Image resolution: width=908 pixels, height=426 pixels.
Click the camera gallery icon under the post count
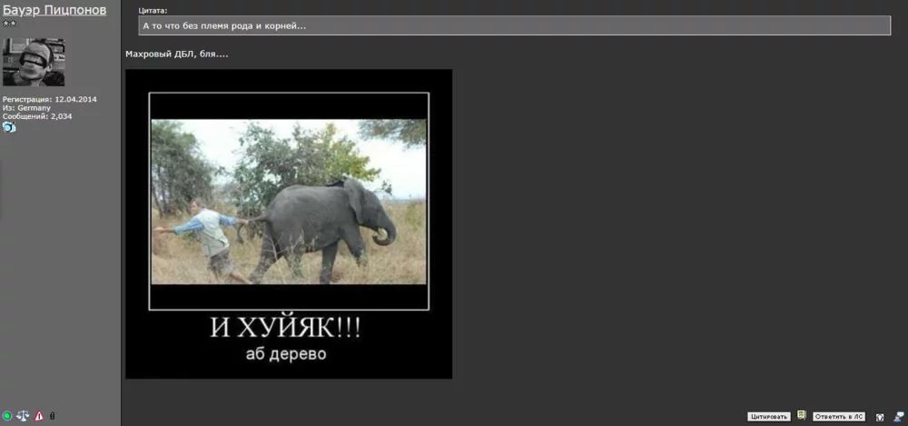[x=9, y=127]
